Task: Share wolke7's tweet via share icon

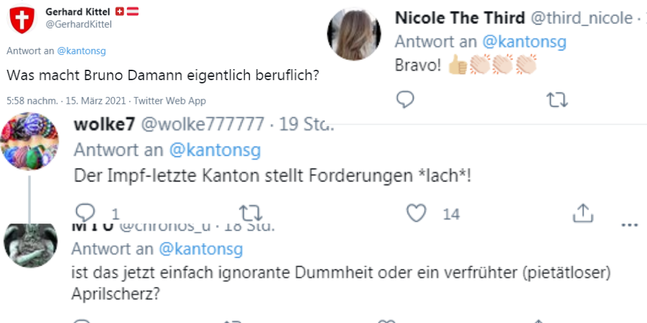Action: (583, 213)
